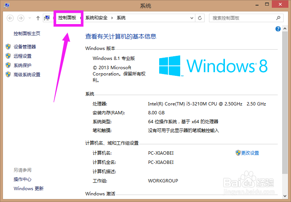291x202 pixels.
Task: Open 高级系统设置 link
Action: (x=27, y=75)
